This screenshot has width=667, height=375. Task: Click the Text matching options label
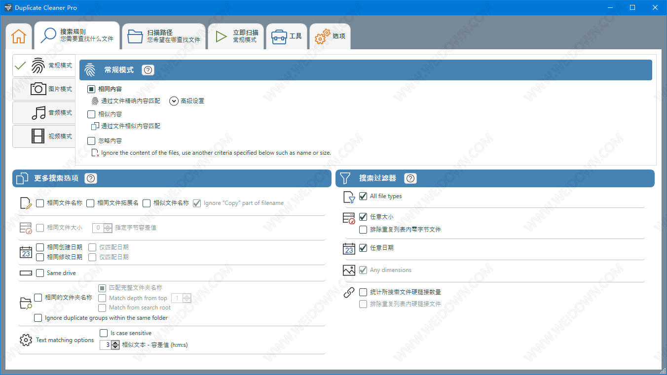tap(65, 340)
